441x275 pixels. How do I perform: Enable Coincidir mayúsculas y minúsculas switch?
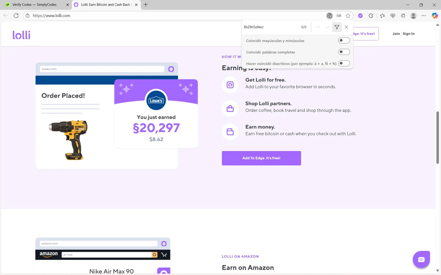344,40
